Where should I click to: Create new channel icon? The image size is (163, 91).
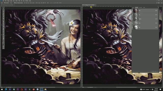click(155, 71)
